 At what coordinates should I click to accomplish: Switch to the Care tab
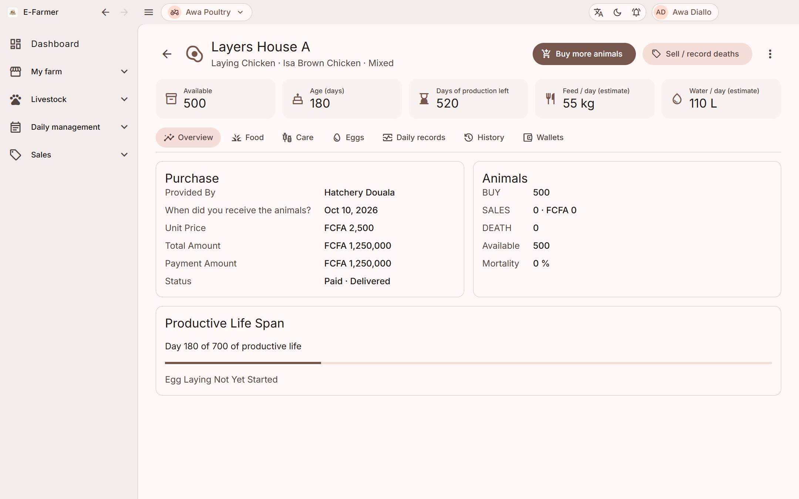pos(298,138)
